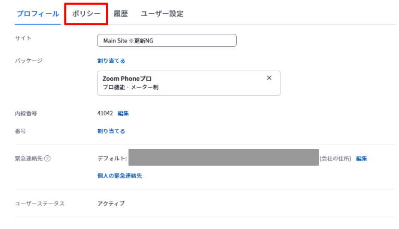
Task: Click the プロ機能・メーター制 package description
Action: [x=131, y=87]
